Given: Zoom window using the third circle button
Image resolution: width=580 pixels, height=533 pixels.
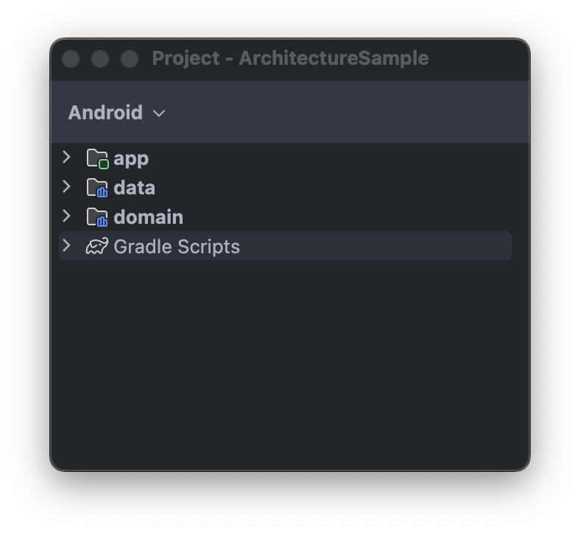Looking at the screenshot, I should [x=130, y=59].
